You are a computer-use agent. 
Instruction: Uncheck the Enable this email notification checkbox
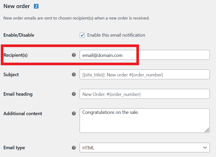click(82, 35)
